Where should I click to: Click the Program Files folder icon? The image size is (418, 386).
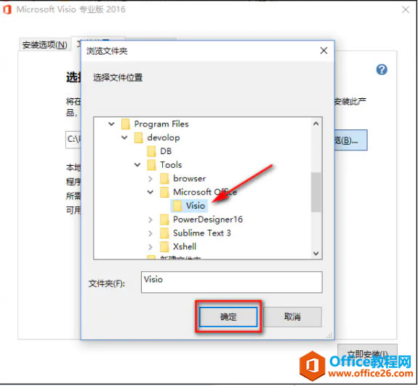point(125,124)
